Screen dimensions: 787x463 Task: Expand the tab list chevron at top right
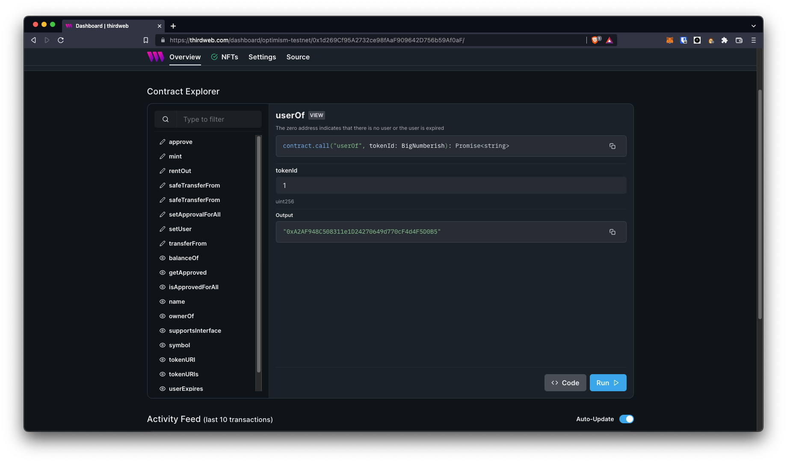[753, 26]
